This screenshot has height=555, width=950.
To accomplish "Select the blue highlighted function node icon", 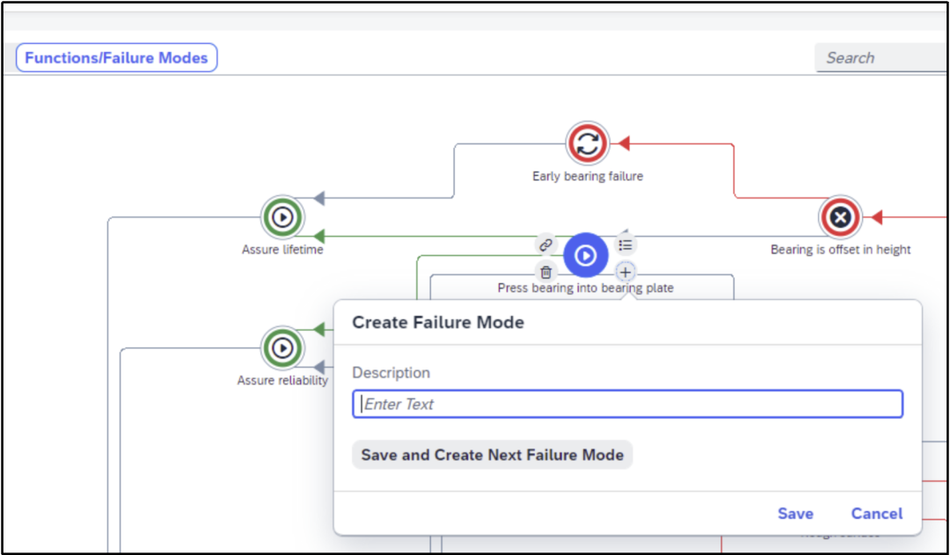I will [x=586, y=256].
